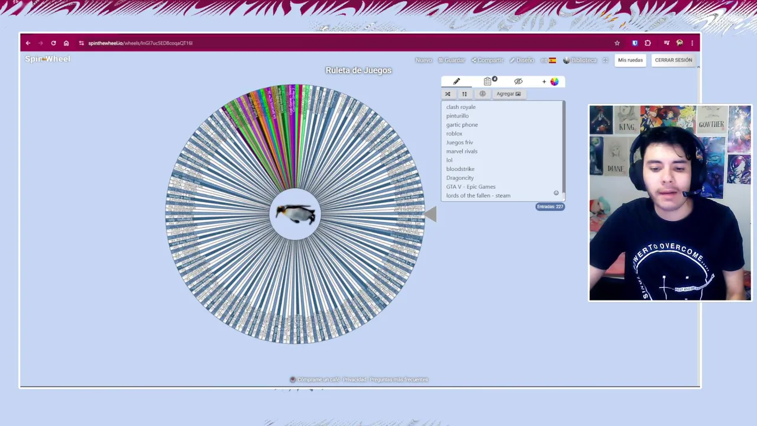757x426 pixels.
Task: Click the globe icon in entries toolbar
Action: pyautogui.click(x=483, y=94)
